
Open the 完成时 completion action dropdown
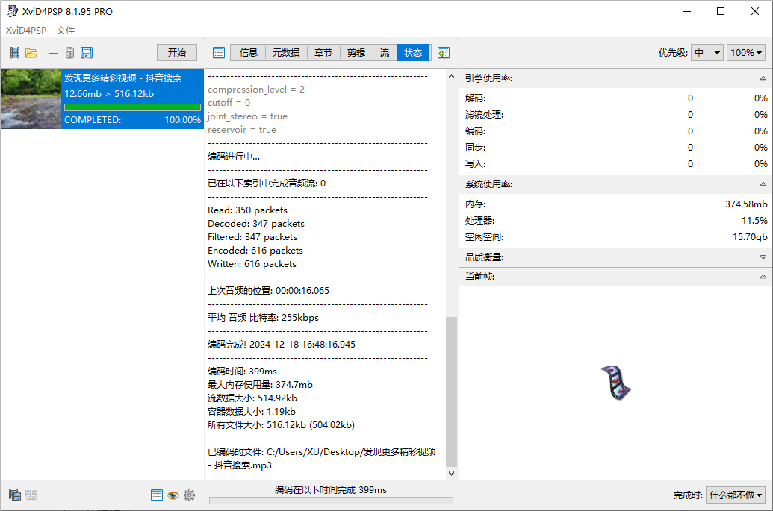pos(735,495)
